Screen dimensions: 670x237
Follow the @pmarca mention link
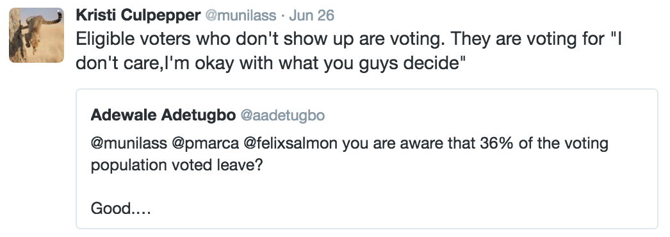pyautogui.click(x=205, y=144)
